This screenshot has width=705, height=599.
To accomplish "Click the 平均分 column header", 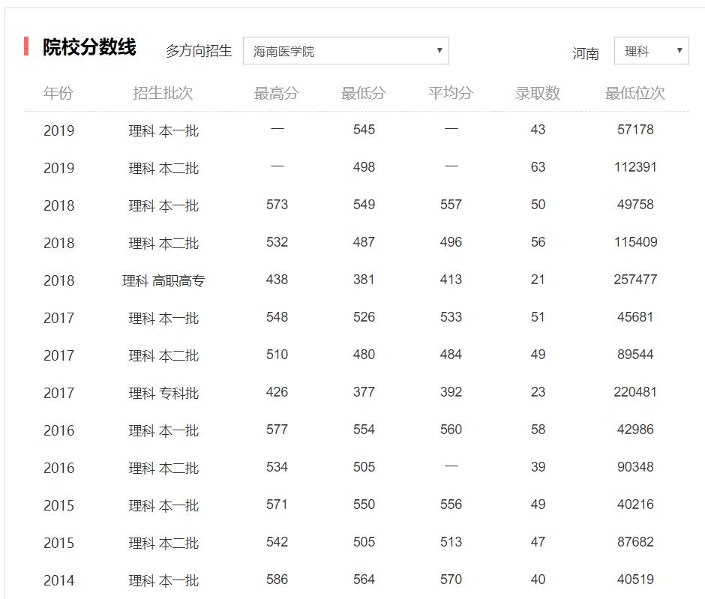I will [451, 93].
